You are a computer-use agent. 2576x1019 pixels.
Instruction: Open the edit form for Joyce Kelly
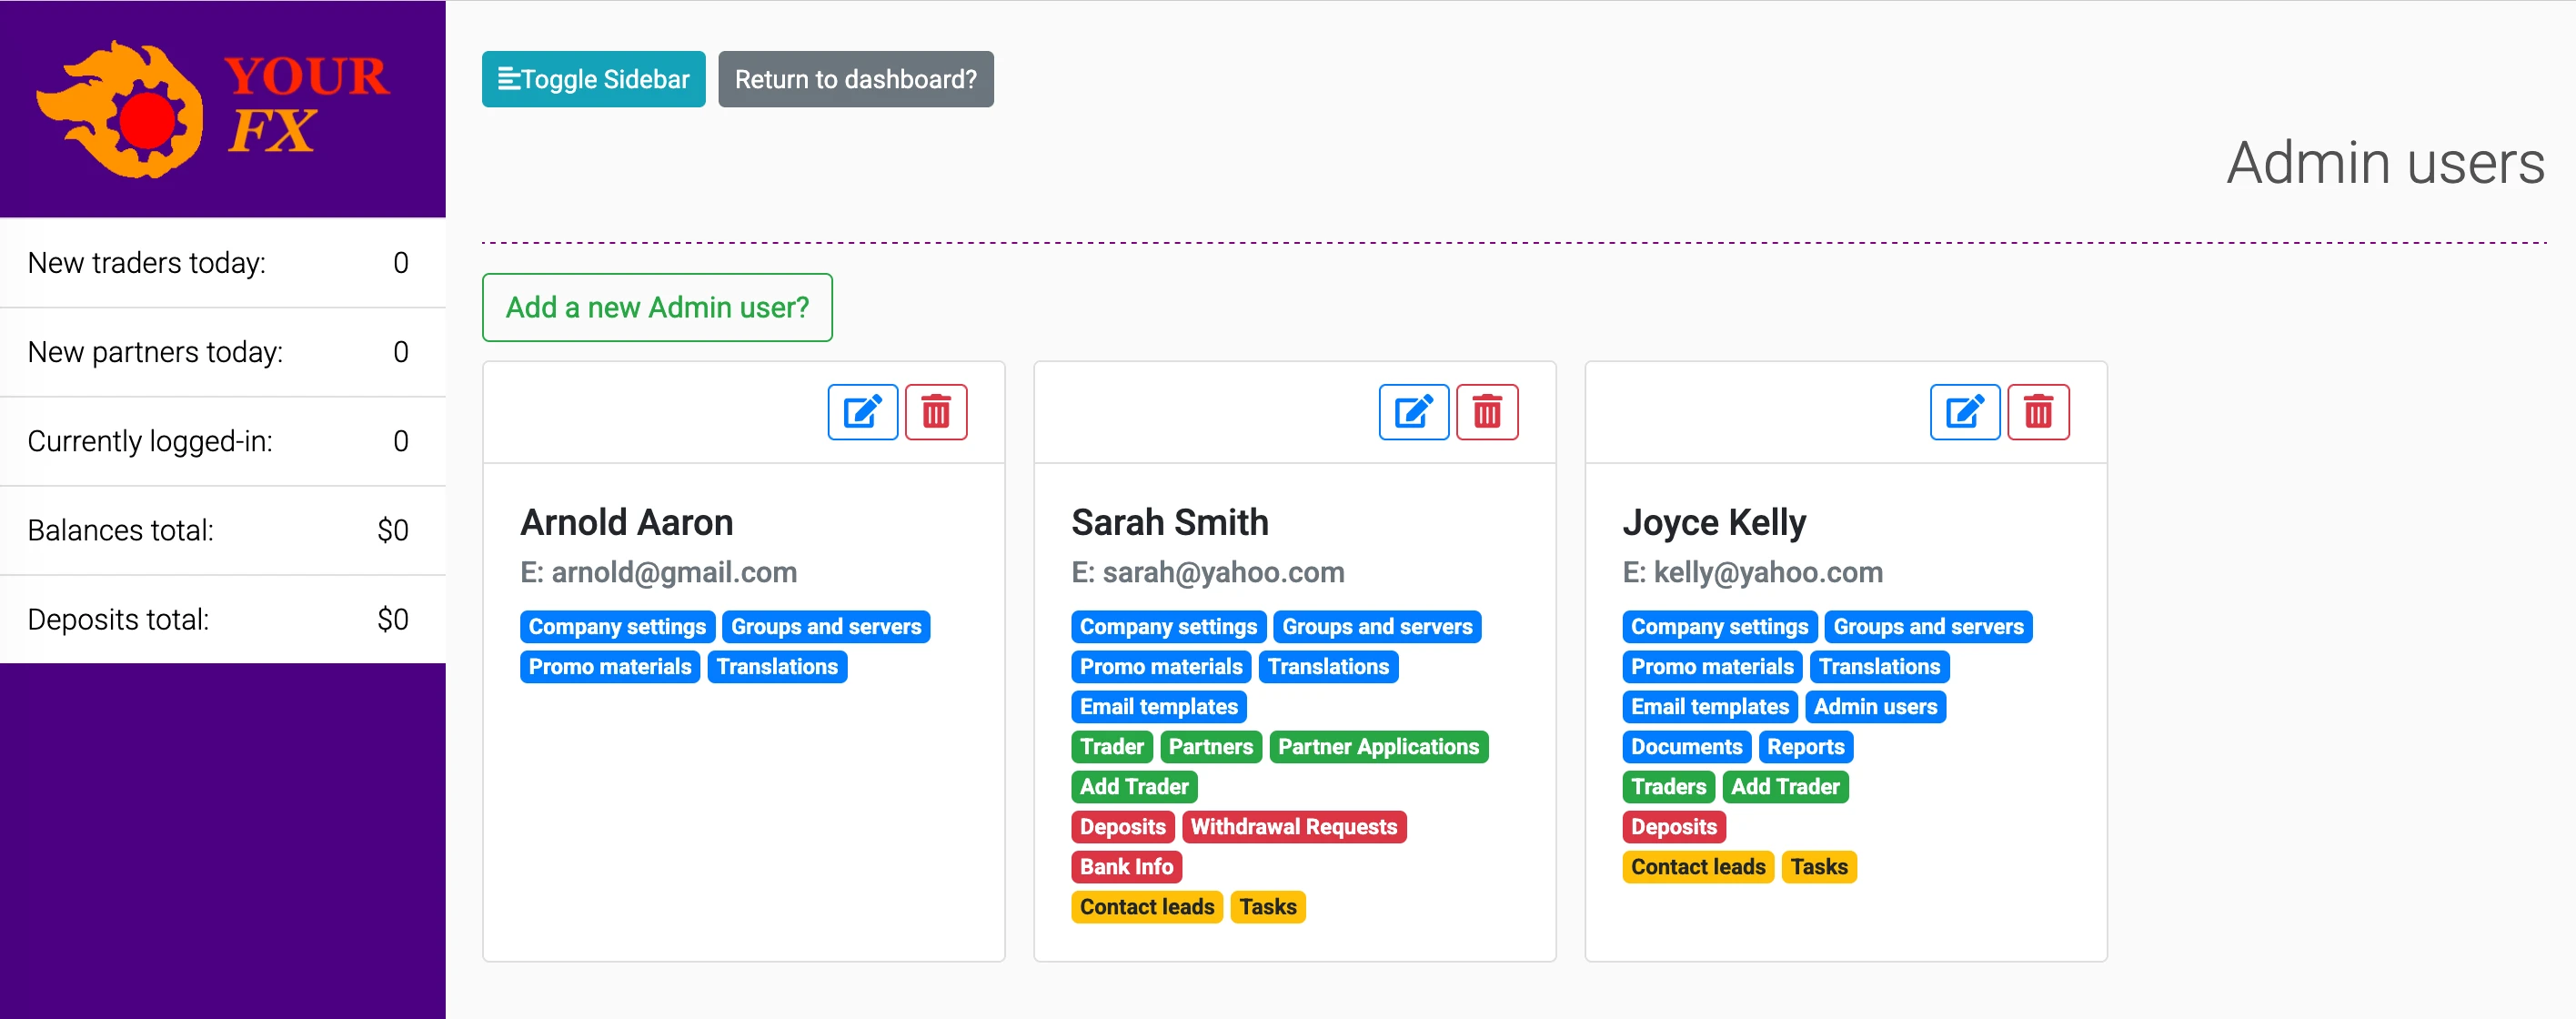tap(1964, 411)
